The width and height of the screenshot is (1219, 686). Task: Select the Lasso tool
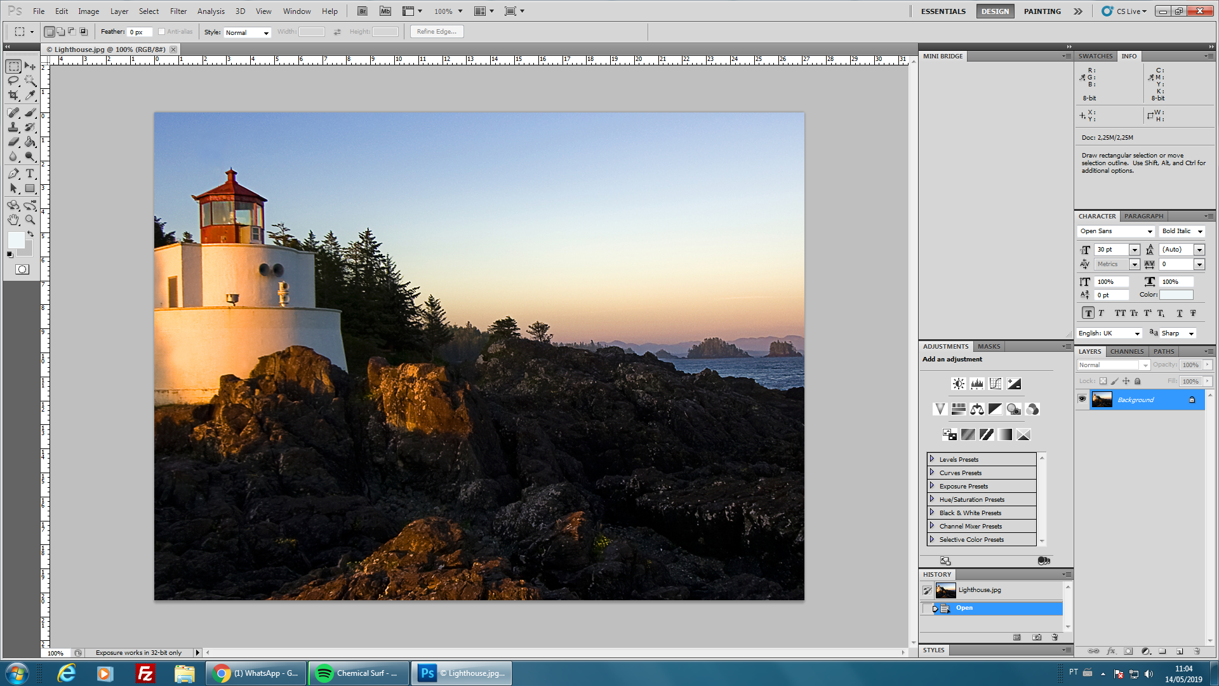pyautogui.click(x=13, y=81)
